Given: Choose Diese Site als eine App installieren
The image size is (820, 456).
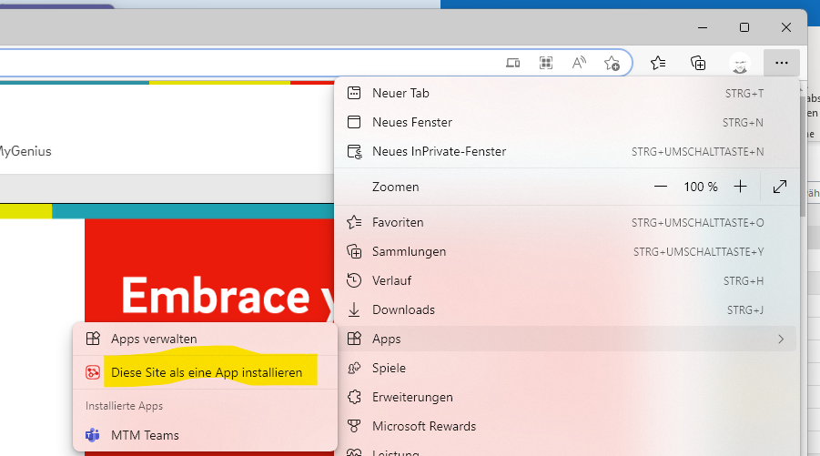Looking at the screenshot, I should (207, 372).
